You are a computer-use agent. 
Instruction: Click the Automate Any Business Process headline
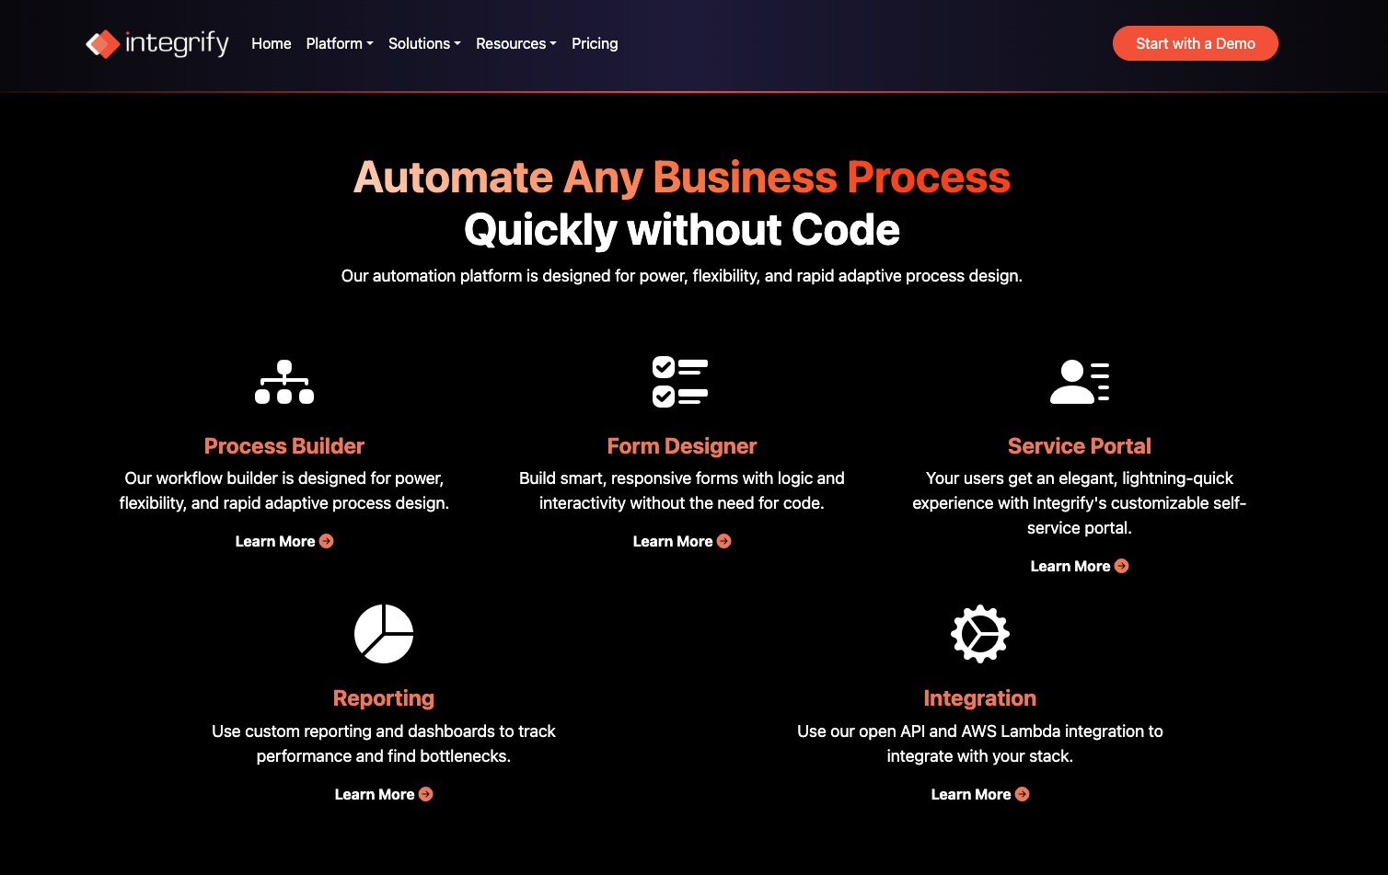click(682, 178)
